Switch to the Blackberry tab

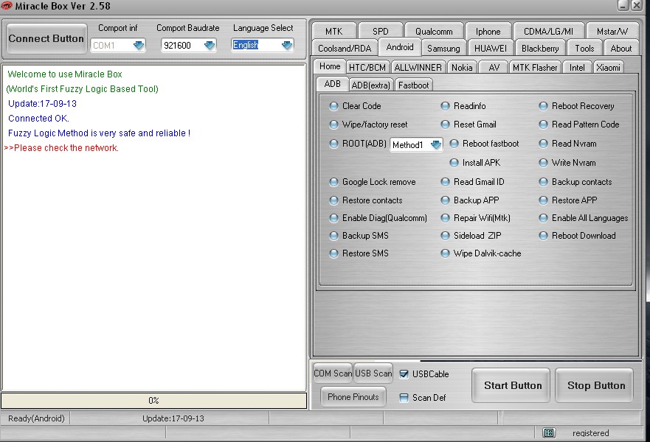coord(540,49)
